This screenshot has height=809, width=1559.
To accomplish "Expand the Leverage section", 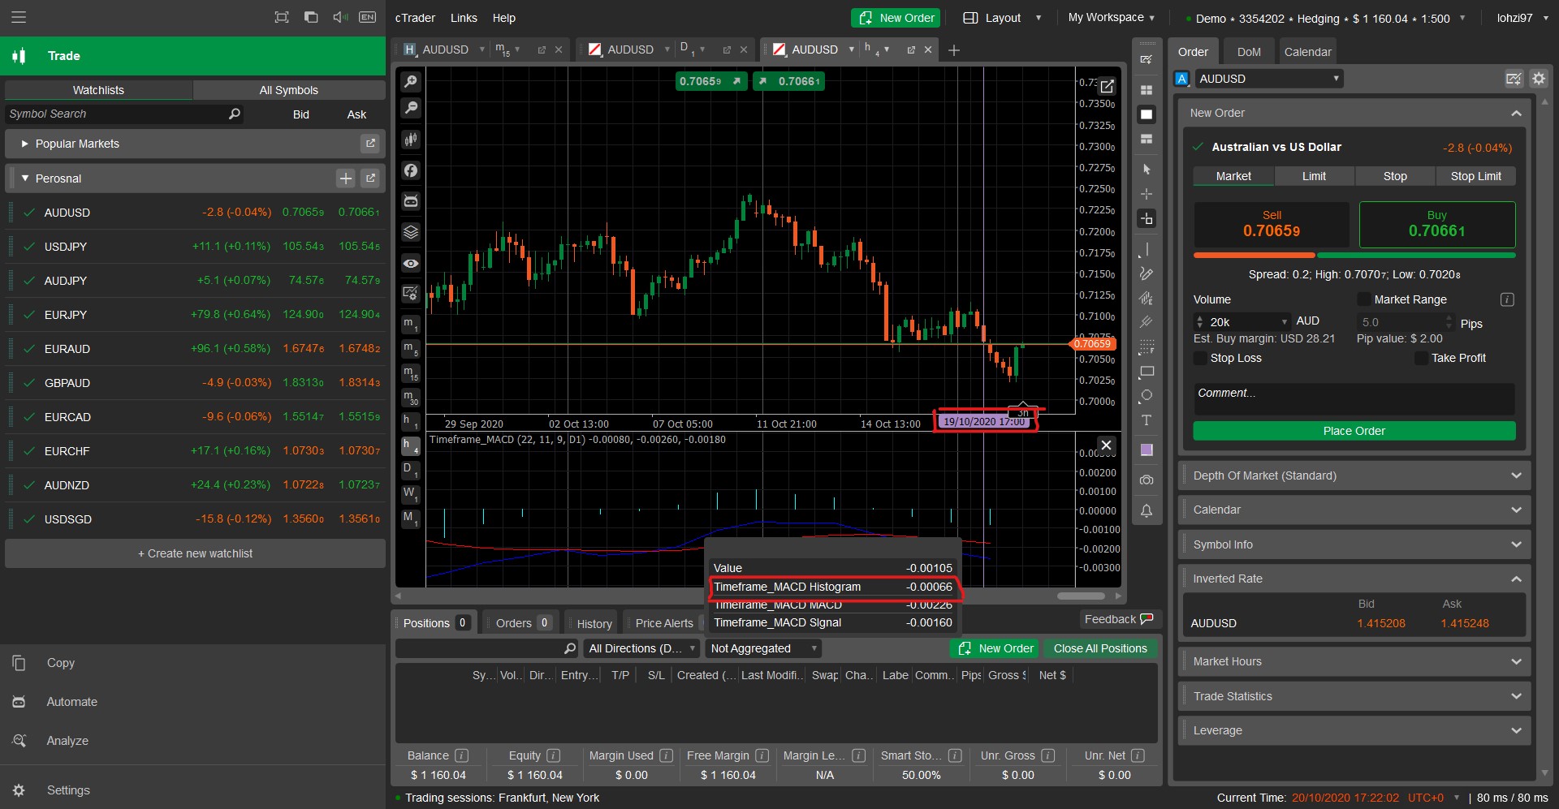I will click(x=1354, y=730).
